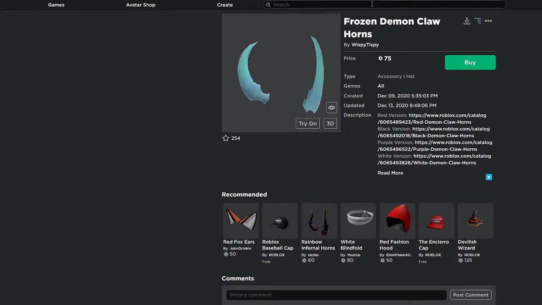Screen dimensions: 542x305
Task: Click the Recommended section heading
Action: pos(244,194)
